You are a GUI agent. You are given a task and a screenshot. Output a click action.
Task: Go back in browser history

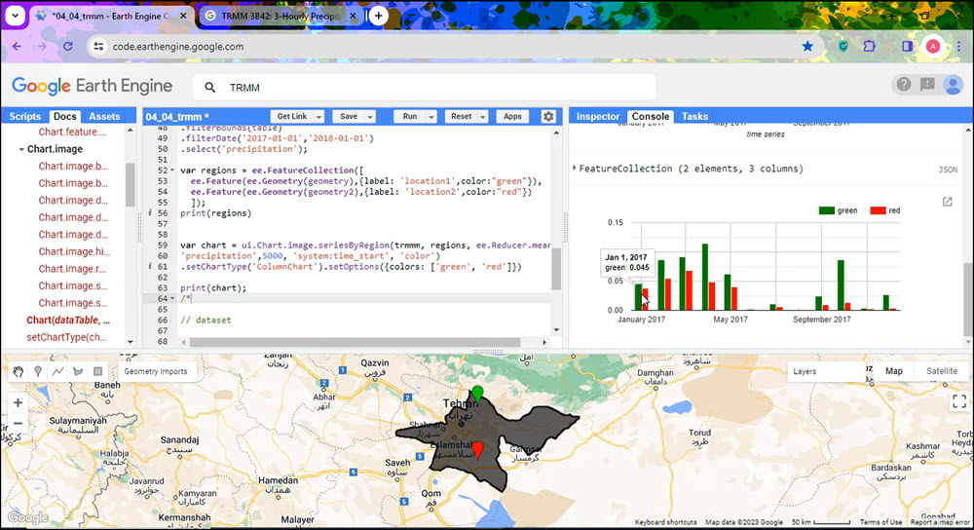17,46
